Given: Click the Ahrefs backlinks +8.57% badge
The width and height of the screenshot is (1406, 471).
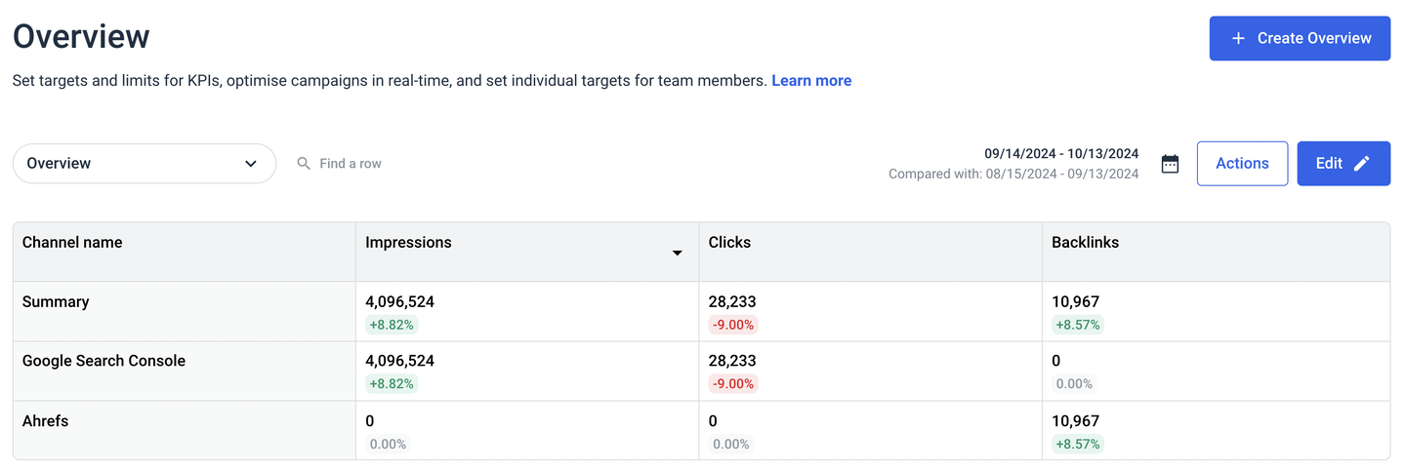Looking at the screenshot, I should click(x=1077, y=444).
